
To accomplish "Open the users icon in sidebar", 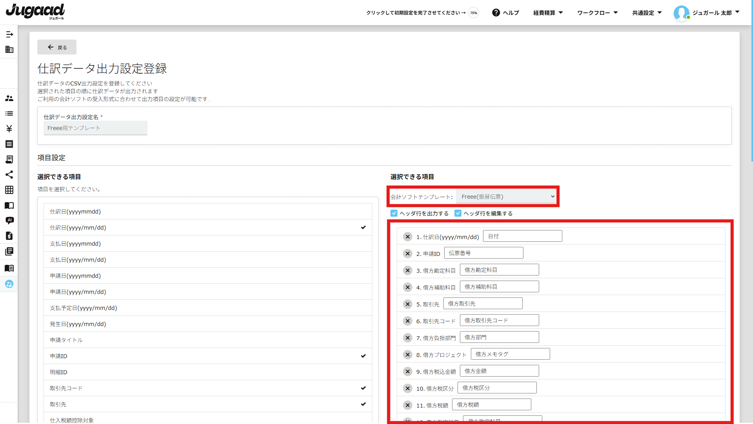I will point(9,98).
